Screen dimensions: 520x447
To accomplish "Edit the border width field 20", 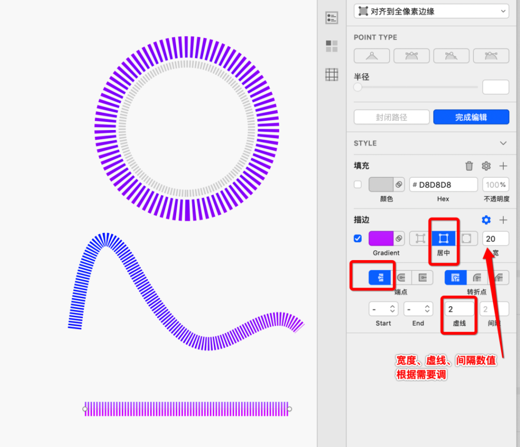I will coord(496,239).
